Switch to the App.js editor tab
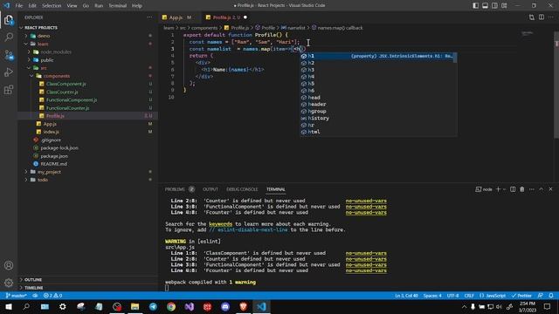 pos(178,17)
